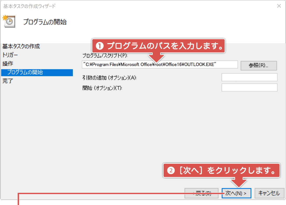This screenshot has width=286, height=205.
Task: Click the 引数の追加 (オプション) field
Action: coord(249,77)
